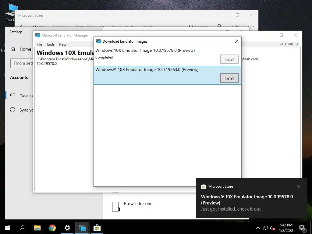Click the disabled Install button for image 10.0.19578.0
Viewport: 312px width, 234px height.
pos(229,59)
